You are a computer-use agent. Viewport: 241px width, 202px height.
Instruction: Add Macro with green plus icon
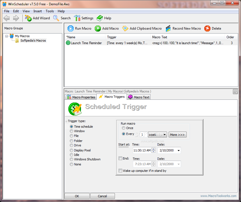point(98,28)
